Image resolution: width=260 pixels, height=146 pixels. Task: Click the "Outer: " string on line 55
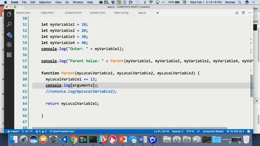[x=78, y=49]
